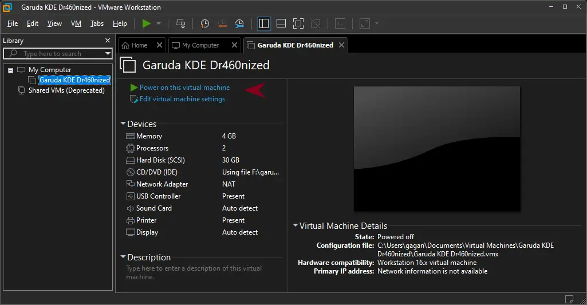Click the virtual machine preview thumbnail
The image size is (587, 305).
(437, 149)
